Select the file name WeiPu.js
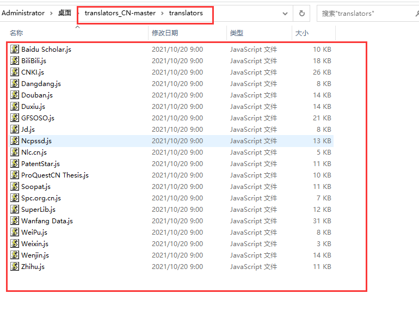Screen dimensions: 419x330 coord(34,232)
